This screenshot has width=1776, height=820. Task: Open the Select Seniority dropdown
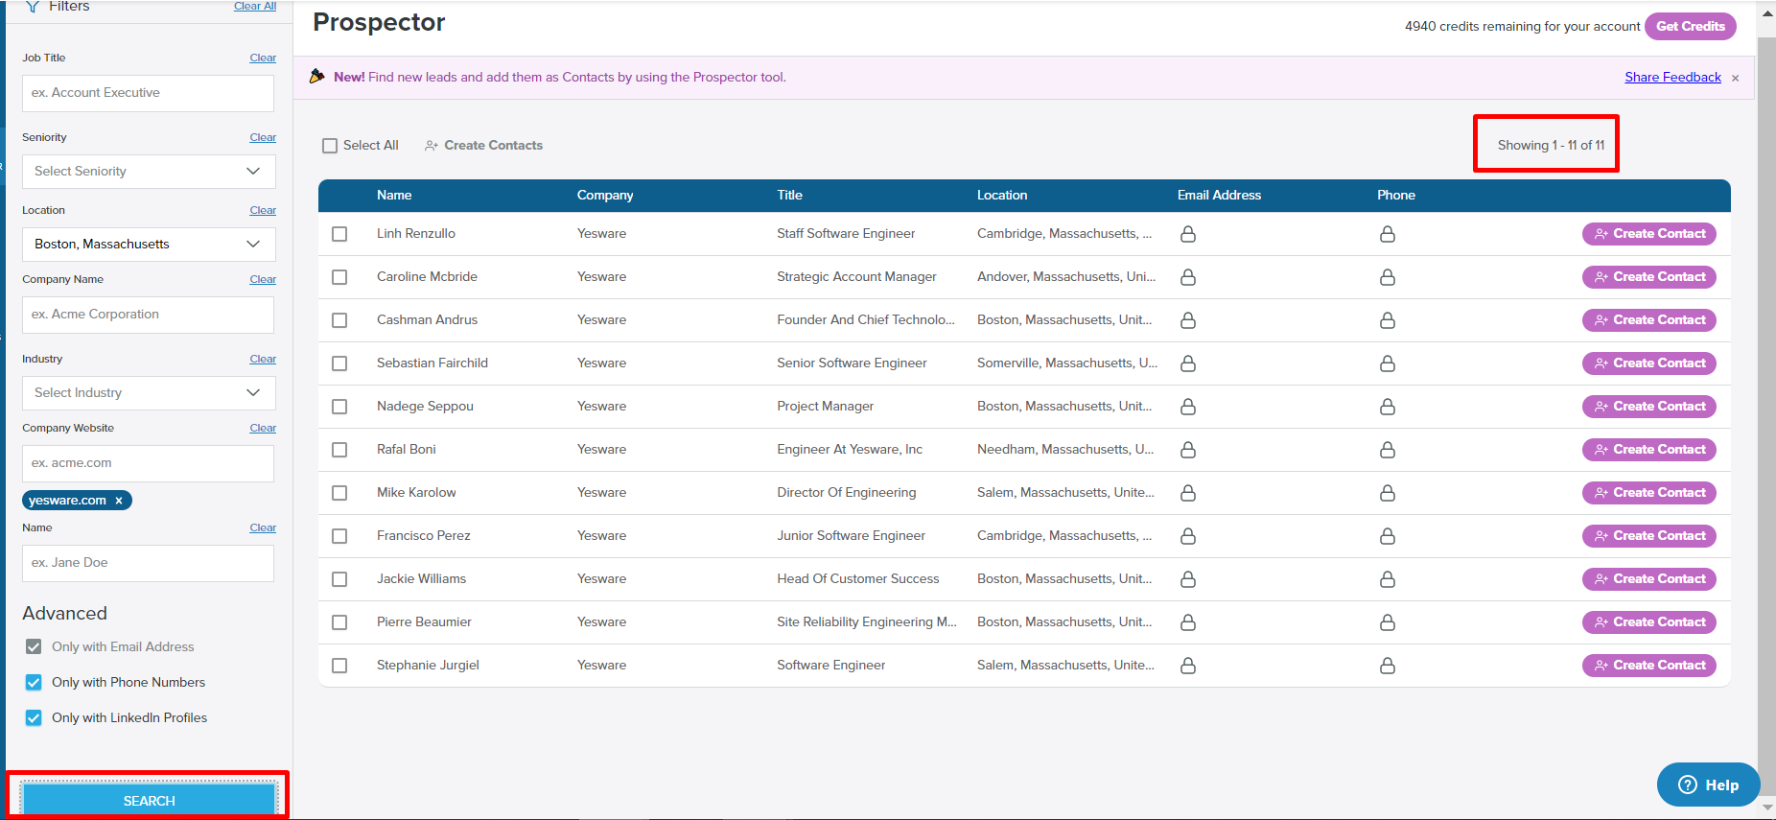pyautogui.click(x=149, y=172)
